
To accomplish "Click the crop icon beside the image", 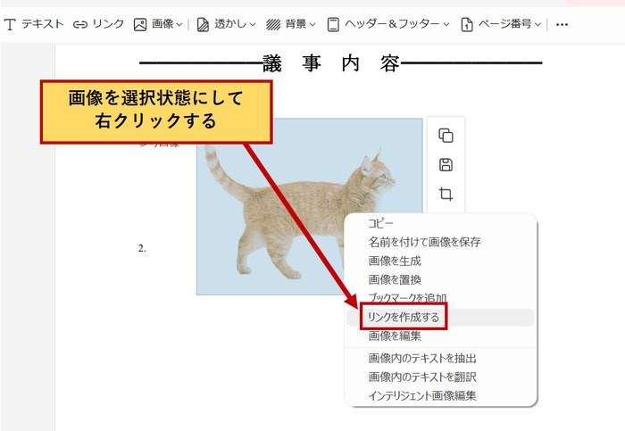I will point(446,194).
